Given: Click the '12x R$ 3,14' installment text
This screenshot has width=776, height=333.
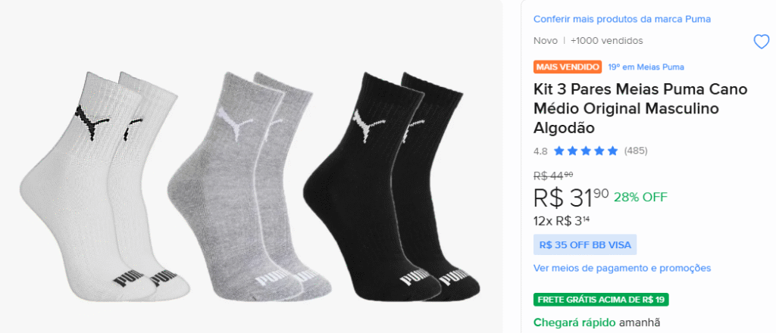Looking at the screenshot, I should [562, 221].
